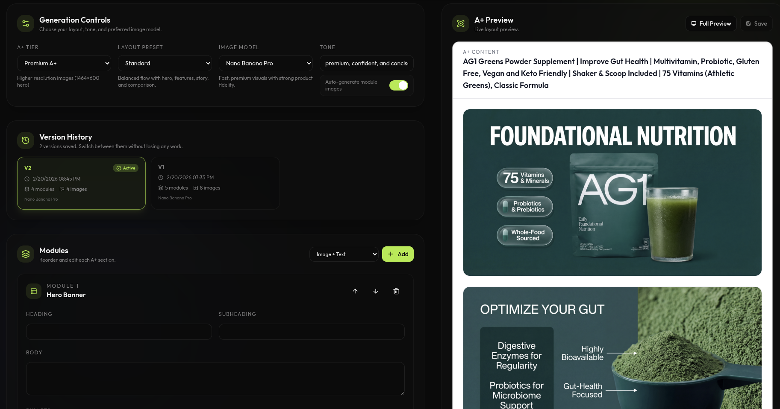
Task: Open the Image + Text module type dropdown
Action: coord(344,254)
